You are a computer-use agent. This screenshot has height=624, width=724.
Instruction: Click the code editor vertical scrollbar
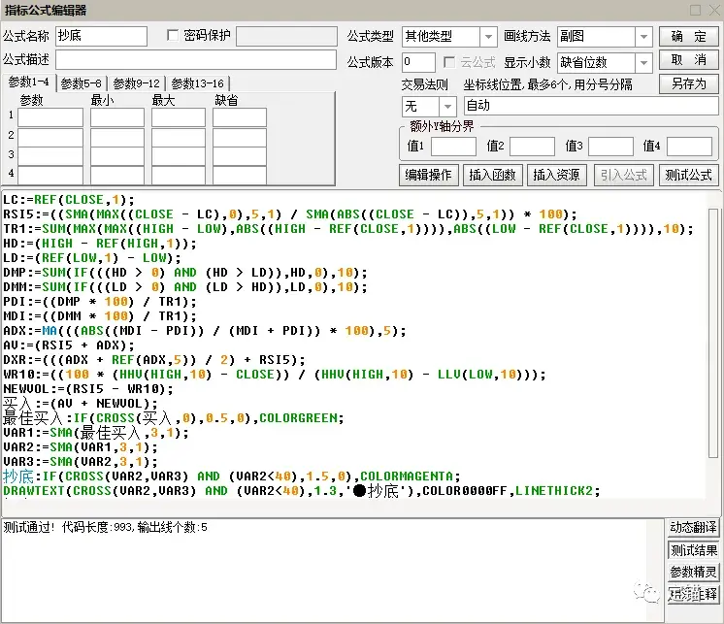click(x=713, y=332)
